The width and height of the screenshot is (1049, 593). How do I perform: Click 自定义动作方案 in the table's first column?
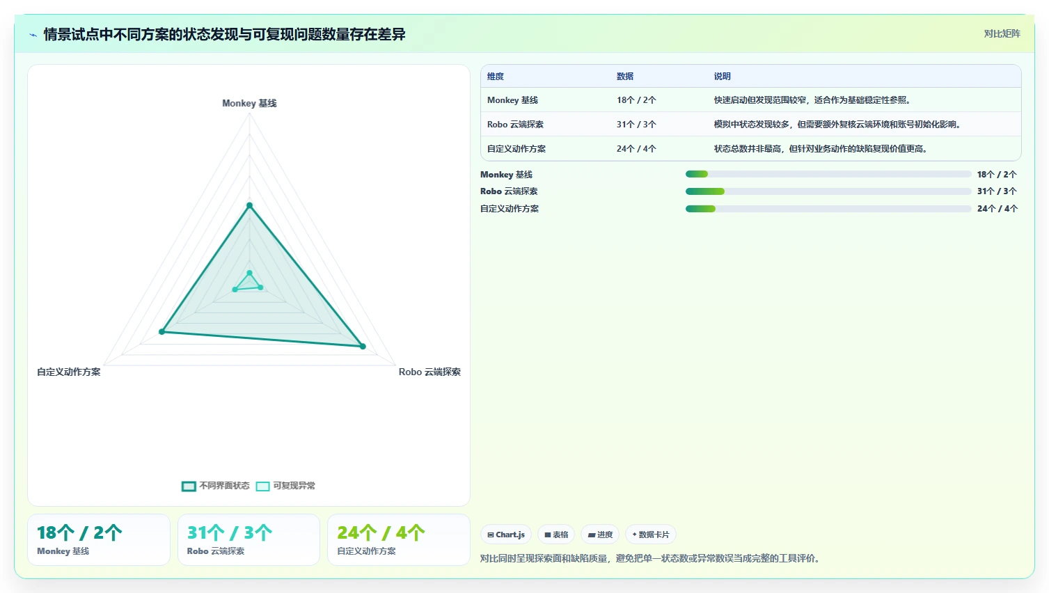click(516, 149)
